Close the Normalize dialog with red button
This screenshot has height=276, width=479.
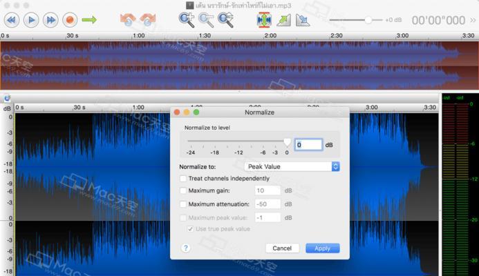177,112
